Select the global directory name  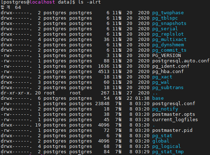161,141
